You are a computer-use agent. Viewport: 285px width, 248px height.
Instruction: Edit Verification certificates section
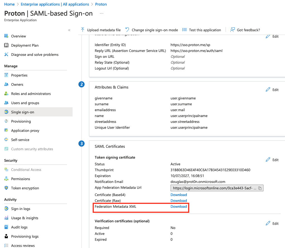click(272, 223)
